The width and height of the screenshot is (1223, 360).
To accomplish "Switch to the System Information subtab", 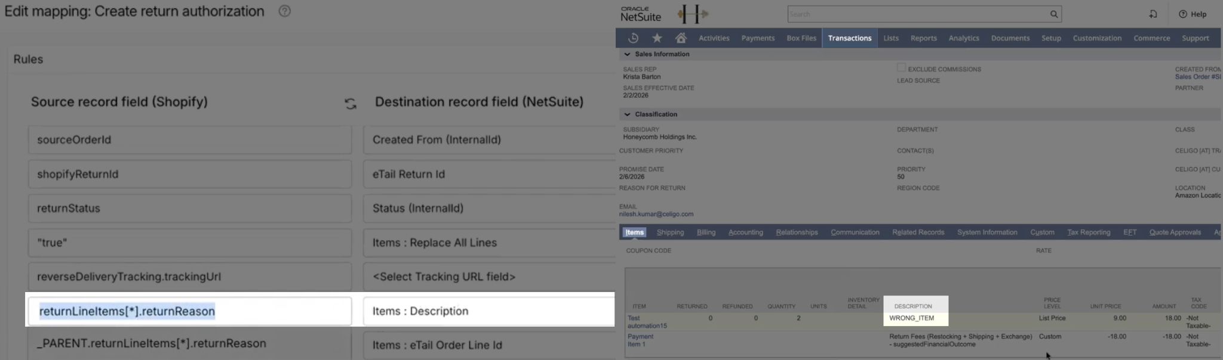I will pyautogui.click(x=987, y=232).
